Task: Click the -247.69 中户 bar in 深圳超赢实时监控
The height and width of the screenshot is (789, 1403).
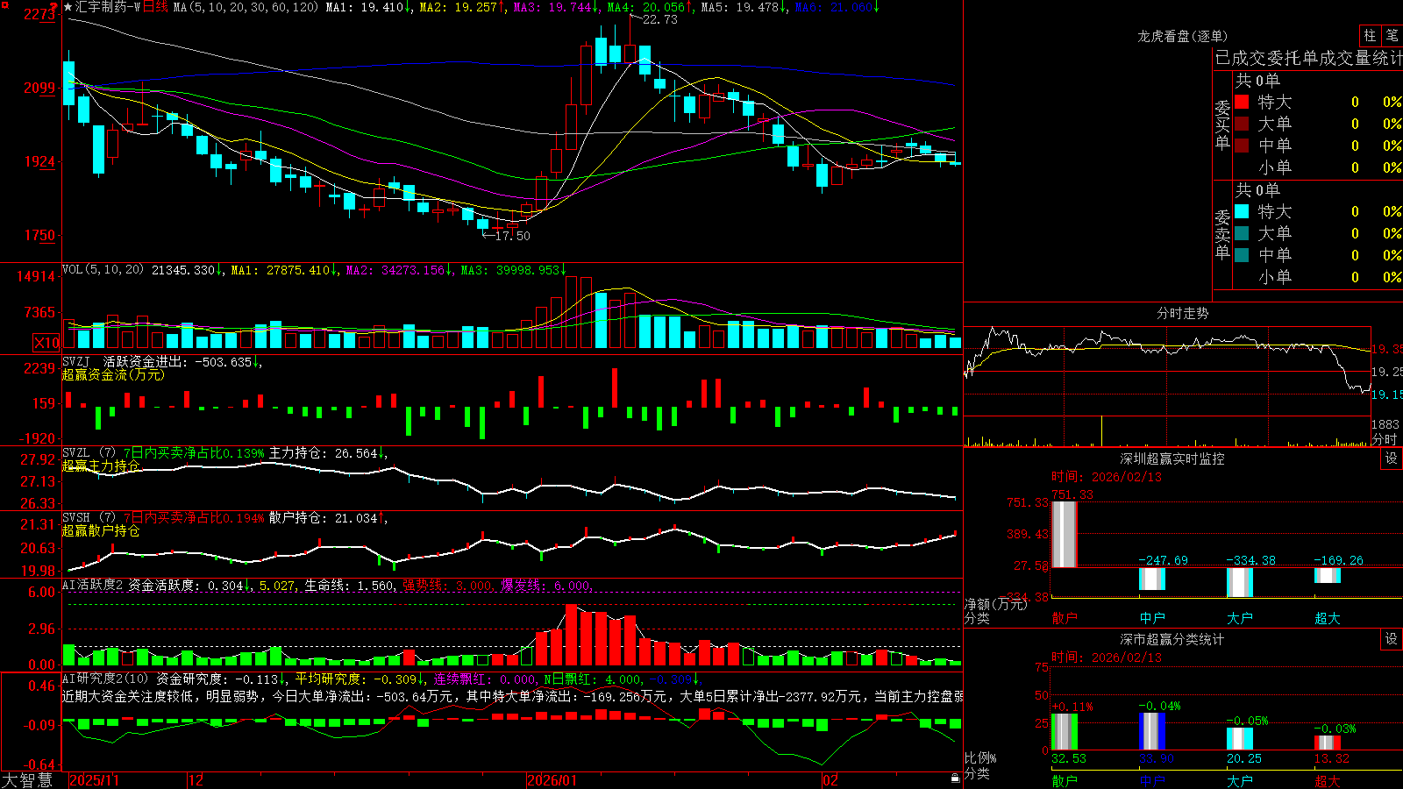Action: pos(1152,579)
